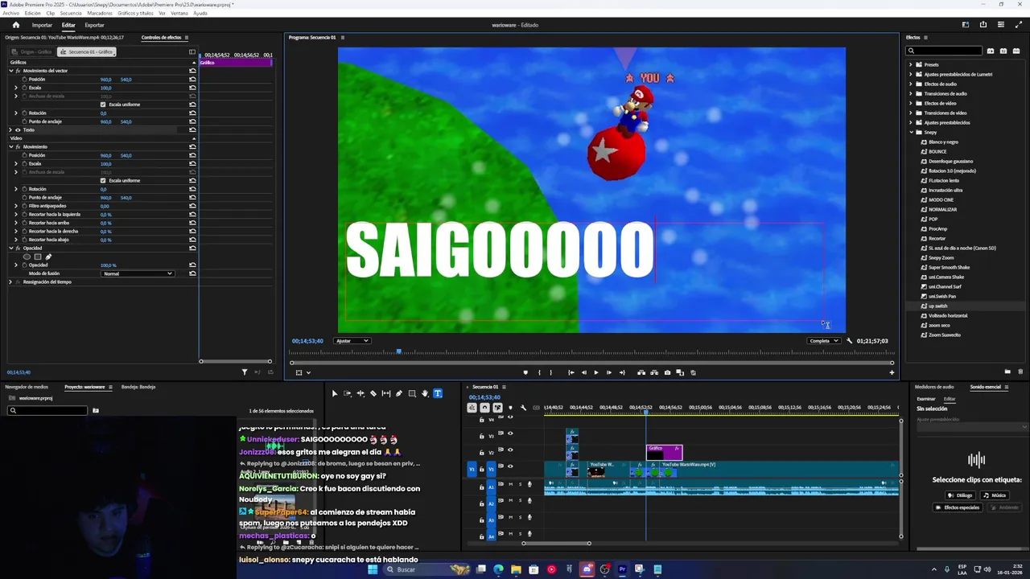Expand Transiciones de video folder
This screenshot has width=1030, height=579.
[911, 113]
